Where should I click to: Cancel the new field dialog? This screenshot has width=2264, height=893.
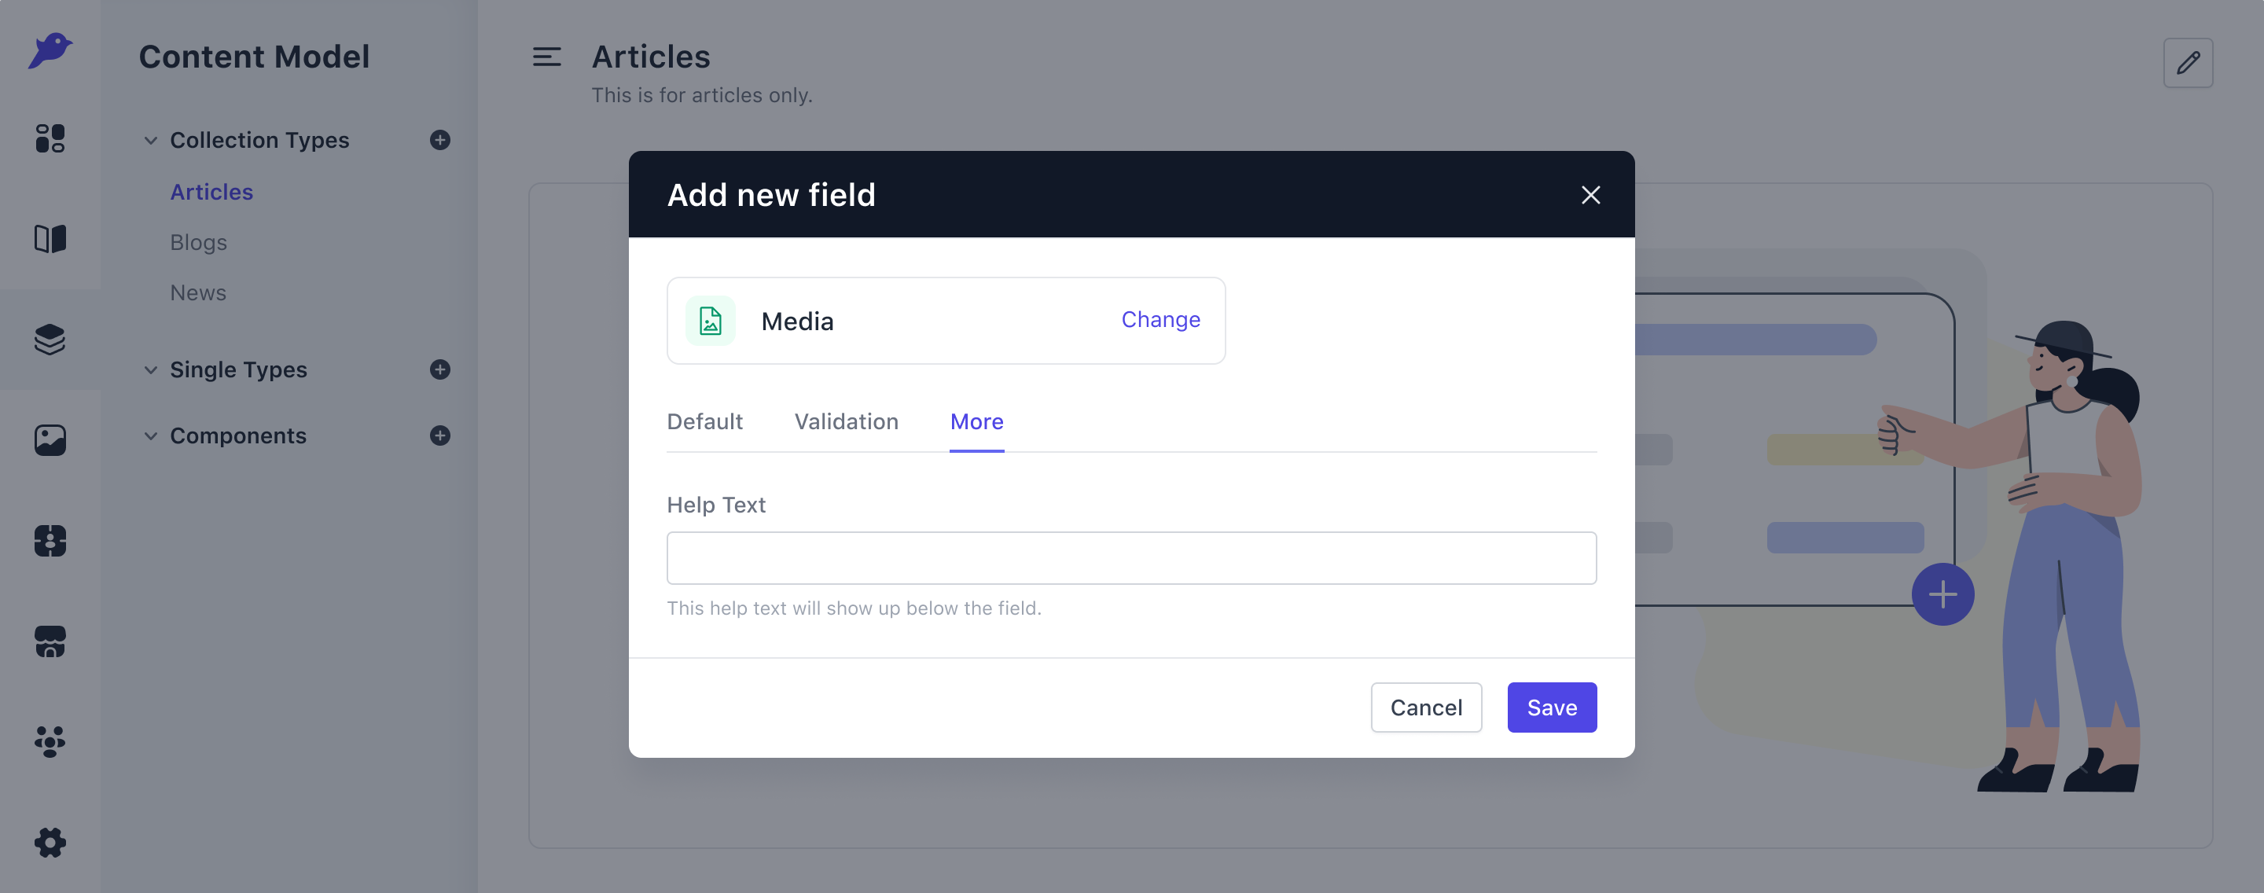[1425, 707]
